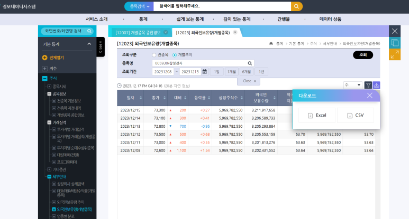Open the 종목검색 search-type dropdown
Screen dimensions: 409x219
point(139,6)
